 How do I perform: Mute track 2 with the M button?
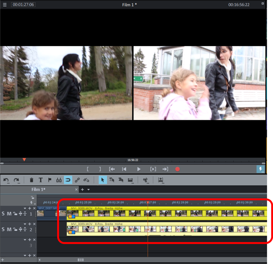(x=9, y=229)
